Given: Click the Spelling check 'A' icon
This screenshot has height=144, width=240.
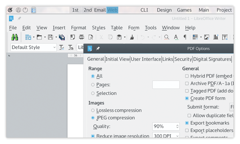Looking at the screenshot, I should pyautogui.click(x=176, y=37).
